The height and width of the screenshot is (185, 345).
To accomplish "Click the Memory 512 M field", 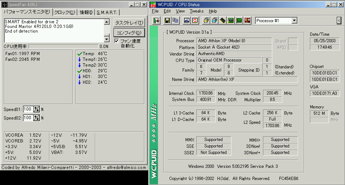I will [319, 113].
